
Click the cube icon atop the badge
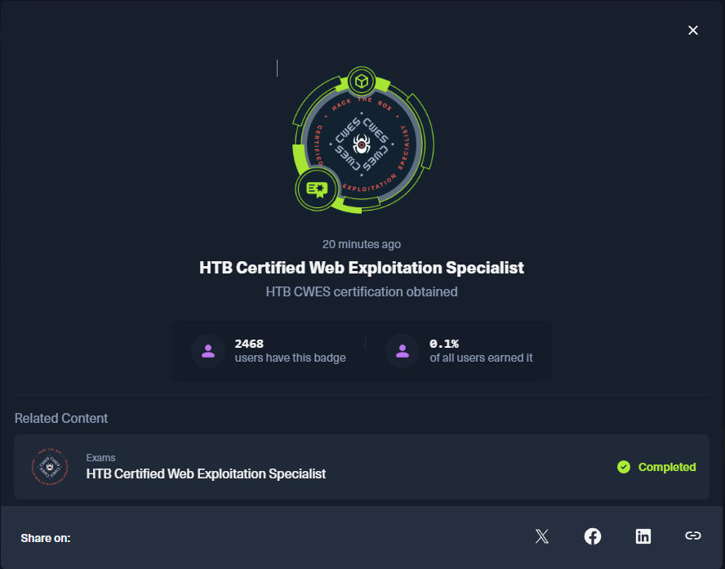[x=362, y=82]
